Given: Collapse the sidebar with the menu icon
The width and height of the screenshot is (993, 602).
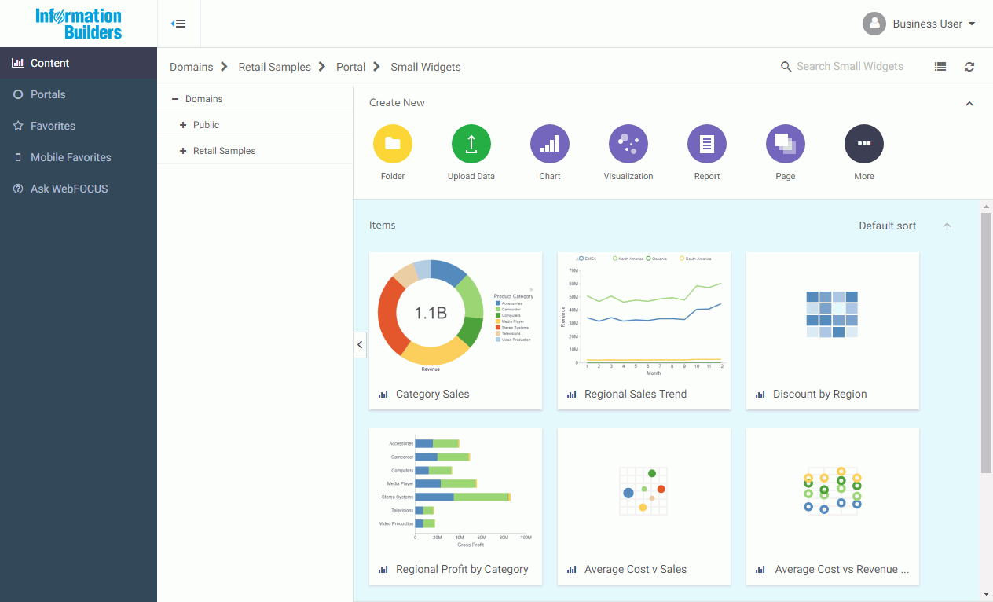Looking at the screenshot, I should pos(178,24).
